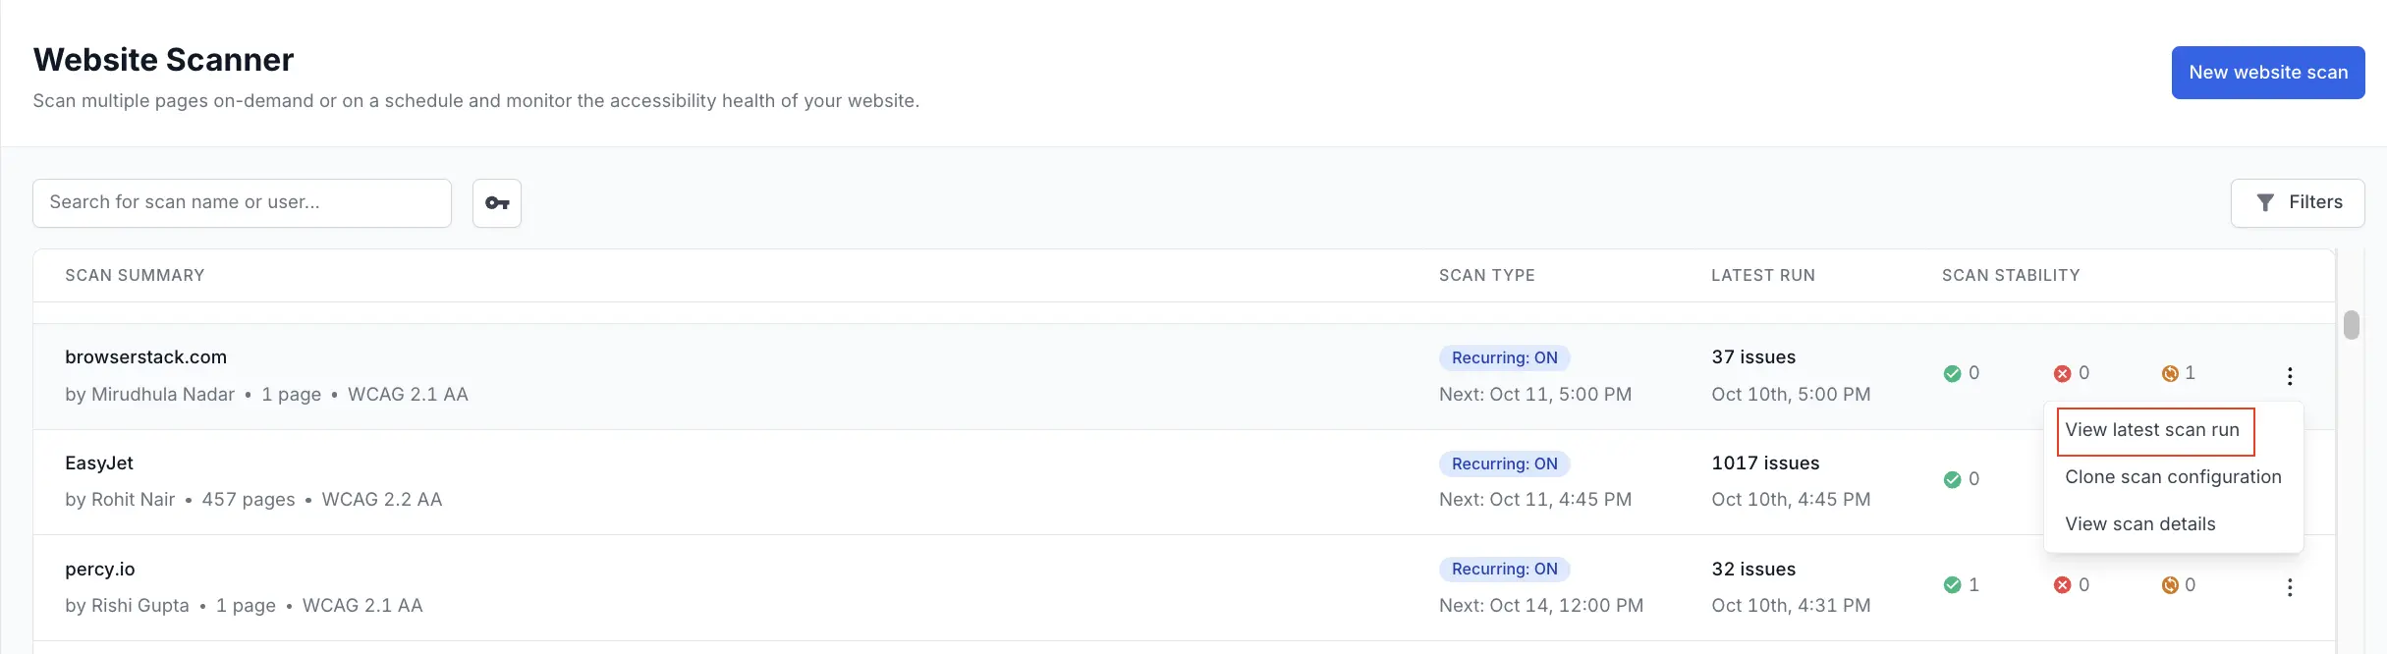Click green success icon in percy.io row
This screenshot has width=2387, height=654.
(x=1952, y=585)
